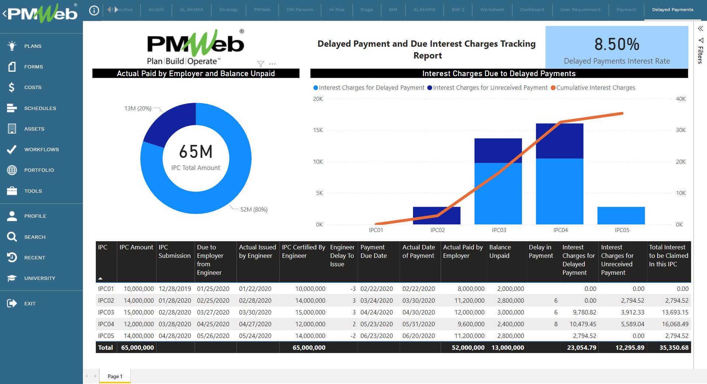The image size is (707, 384).
Task: Click the 65M IPC Total Amount label
Action: tap(196, 157)
